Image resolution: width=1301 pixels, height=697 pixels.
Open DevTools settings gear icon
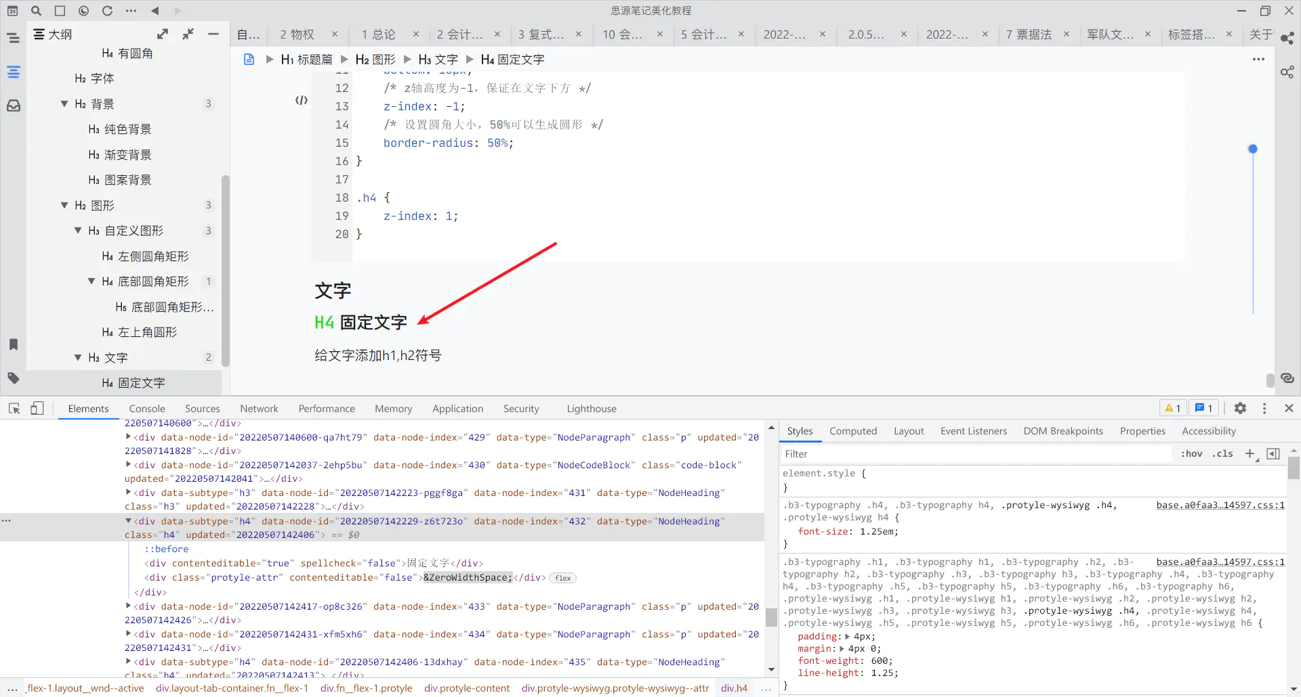tap(1240, 408)
